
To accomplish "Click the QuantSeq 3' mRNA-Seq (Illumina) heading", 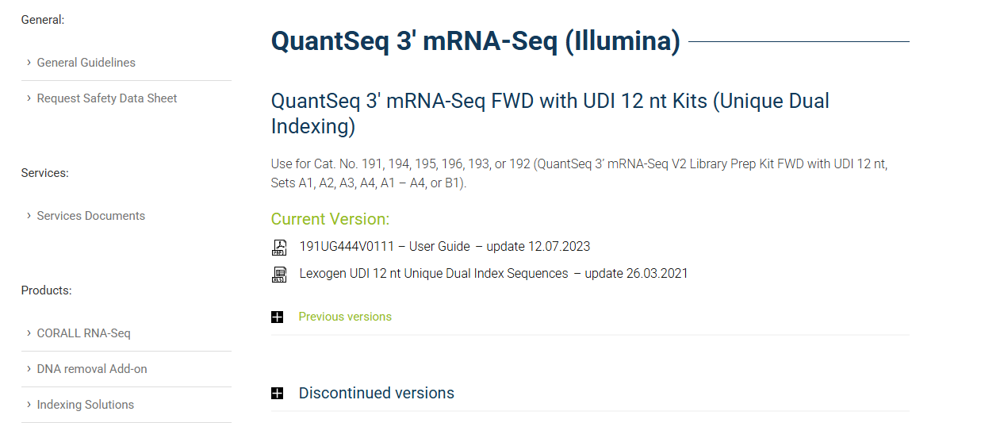I will click(475, 41).
